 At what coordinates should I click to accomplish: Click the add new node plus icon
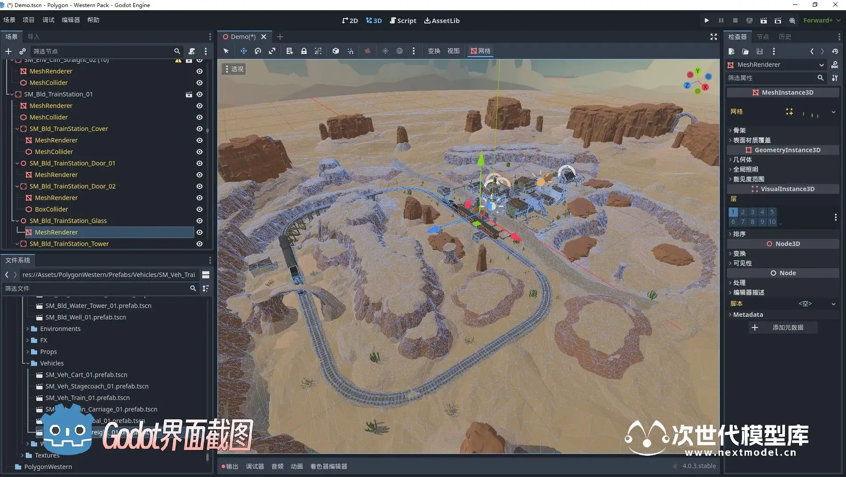(x=8, y=51)
